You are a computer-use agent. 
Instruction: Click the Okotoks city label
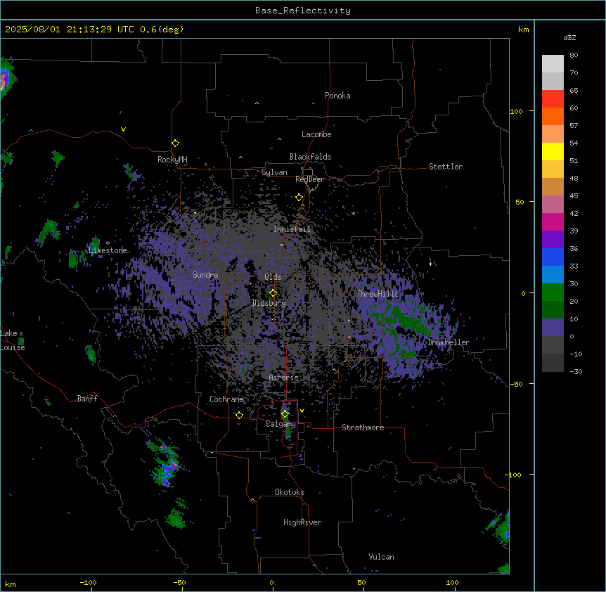point(290,492)
